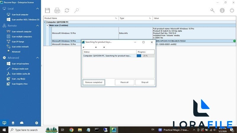The height and width of the screenshot is (133, 237).
Task: Click the Print toolbar icon
Action: coord(57,10)
